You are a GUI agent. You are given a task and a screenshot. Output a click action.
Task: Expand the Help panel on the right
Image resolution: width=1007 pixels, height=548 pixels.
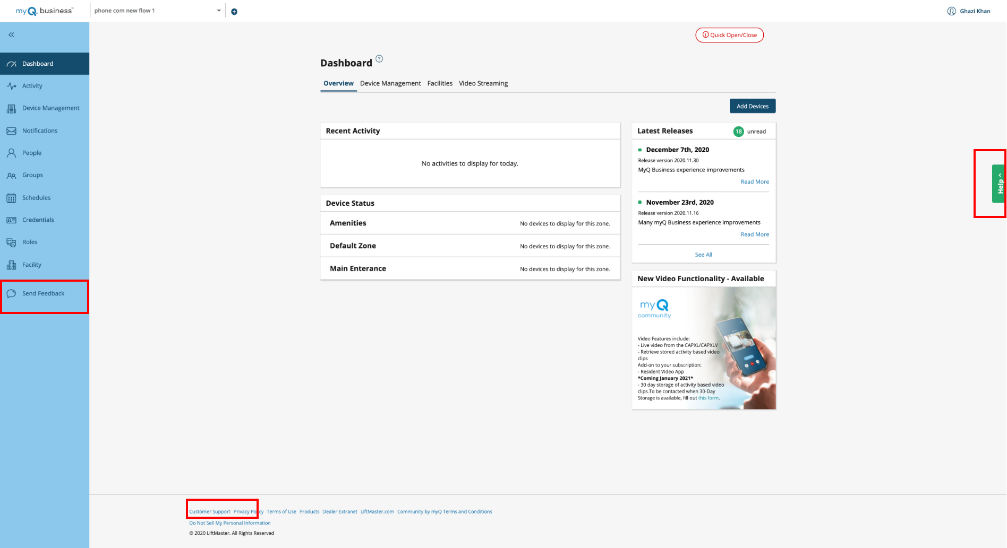pyautogui.click(x=999, y=183)
